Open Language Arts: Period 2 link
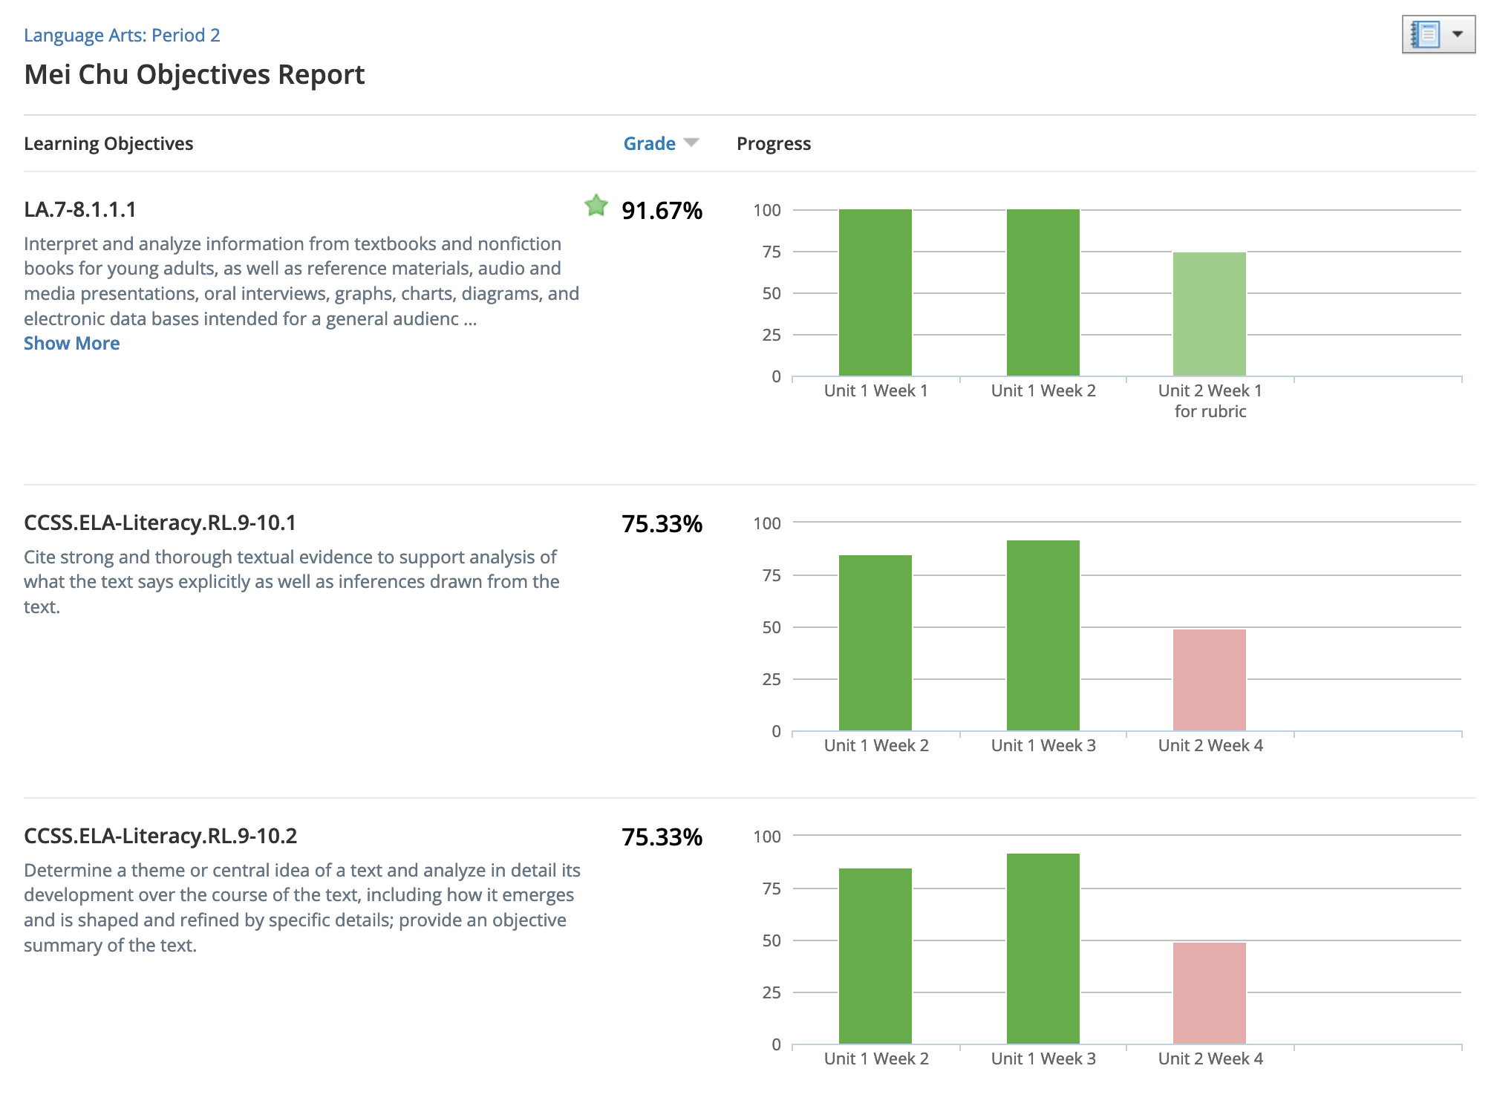 122,35
